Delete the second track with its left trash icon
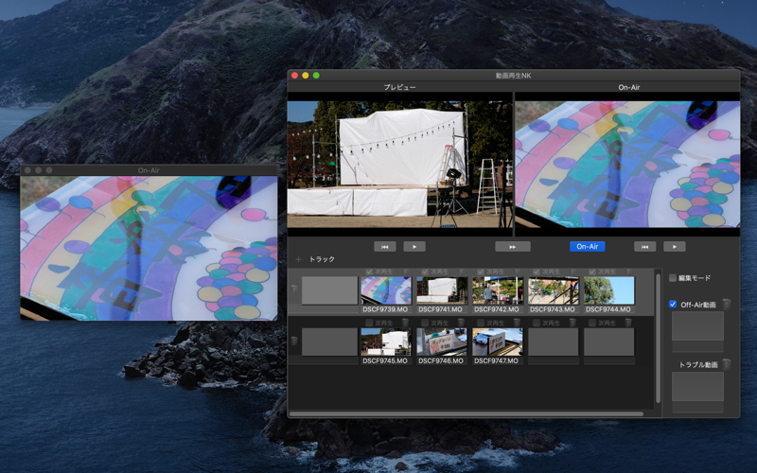This screenshot has height=473, width=757. (x=294, y=341)
